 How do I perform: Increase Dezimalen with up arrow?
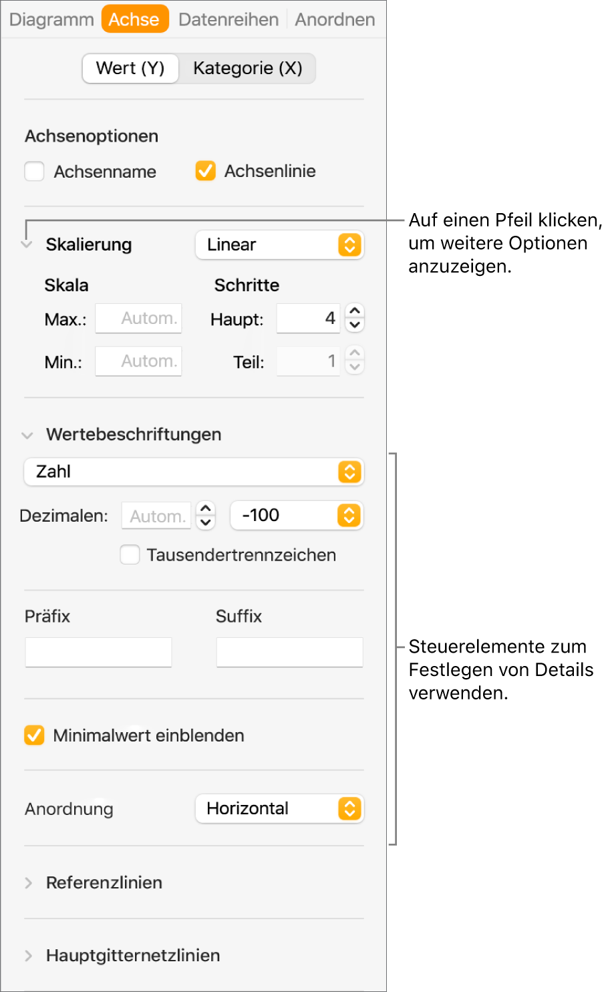(x=206, y=508)
